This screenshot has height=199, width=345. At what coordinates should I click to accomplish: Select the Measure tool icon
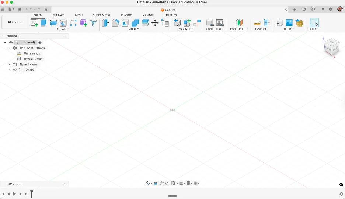tap(257, 22)
